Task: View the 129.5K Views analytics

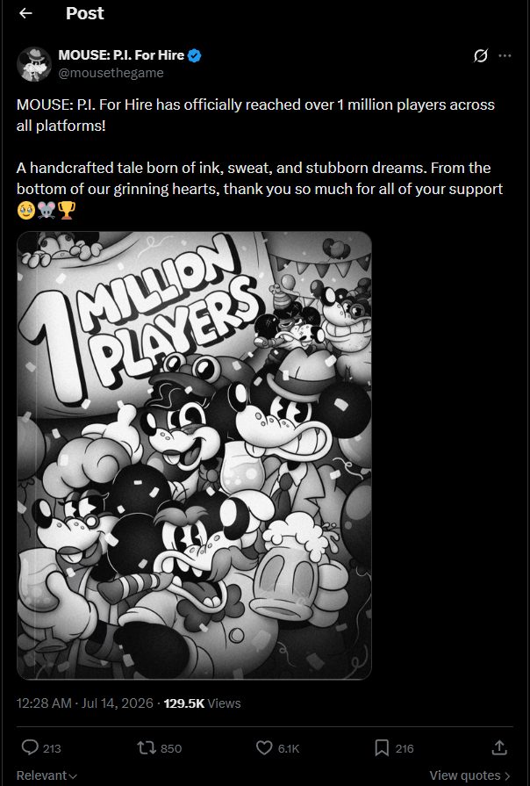Action: [x=203, y=703]
